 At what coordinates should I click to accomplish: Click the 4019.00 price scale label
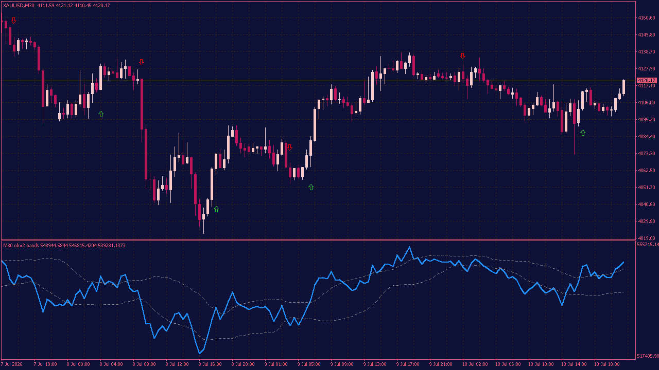coord(646,238)
